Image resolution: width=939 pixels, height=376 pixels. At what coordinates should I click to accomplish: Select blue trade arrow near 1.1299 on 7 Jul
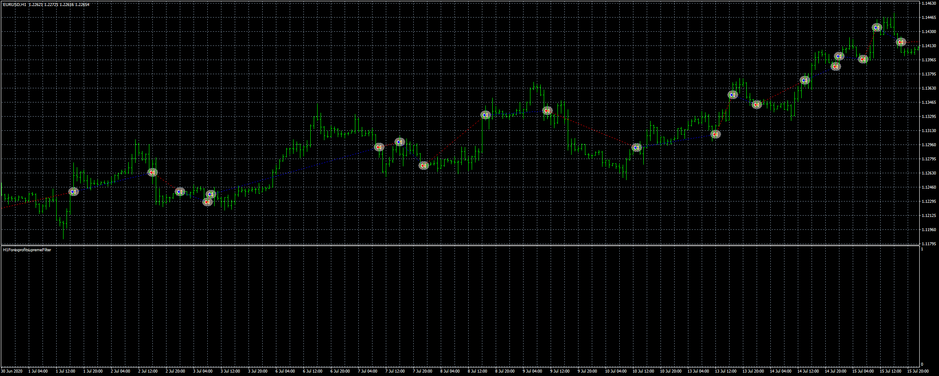[400, 142]
